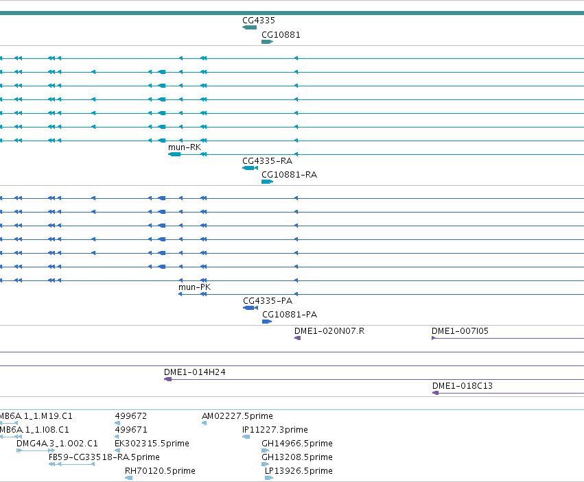Select the DME1-007I05 label

click(460, 331)
